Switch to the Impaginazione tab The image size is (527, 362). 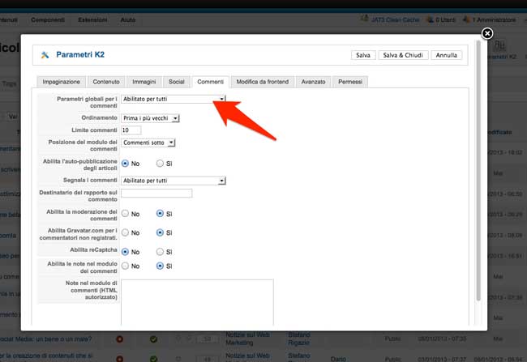[x=61, y=82]
